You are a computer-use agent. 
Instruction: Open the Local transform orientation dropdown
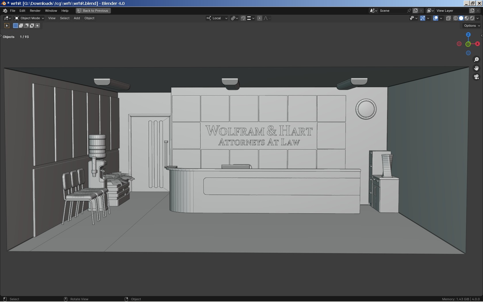tap(217, 18)
